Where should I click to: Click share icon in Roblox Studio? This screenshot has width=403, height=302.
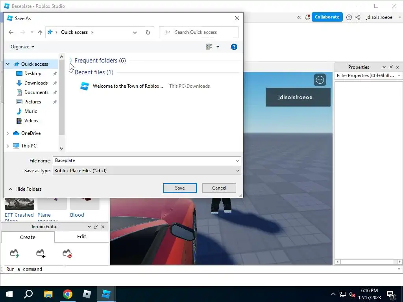pos(357,17)
